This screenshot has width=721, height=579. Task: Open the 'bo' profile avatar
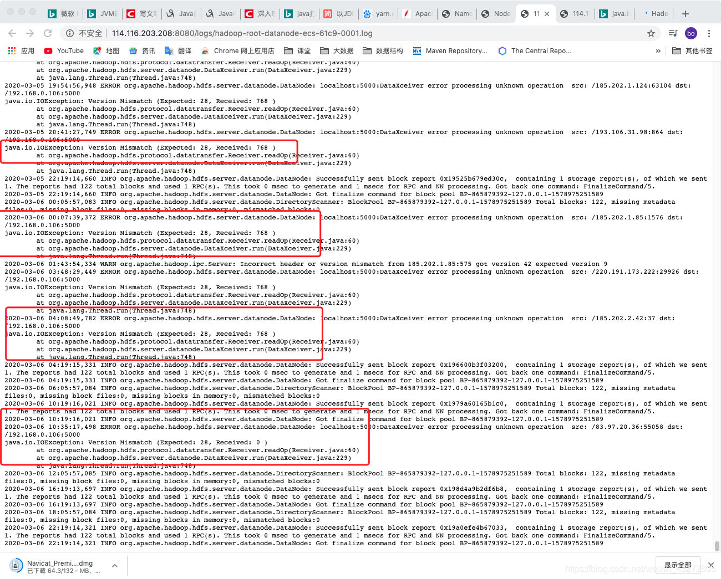[x=691, y=33]
